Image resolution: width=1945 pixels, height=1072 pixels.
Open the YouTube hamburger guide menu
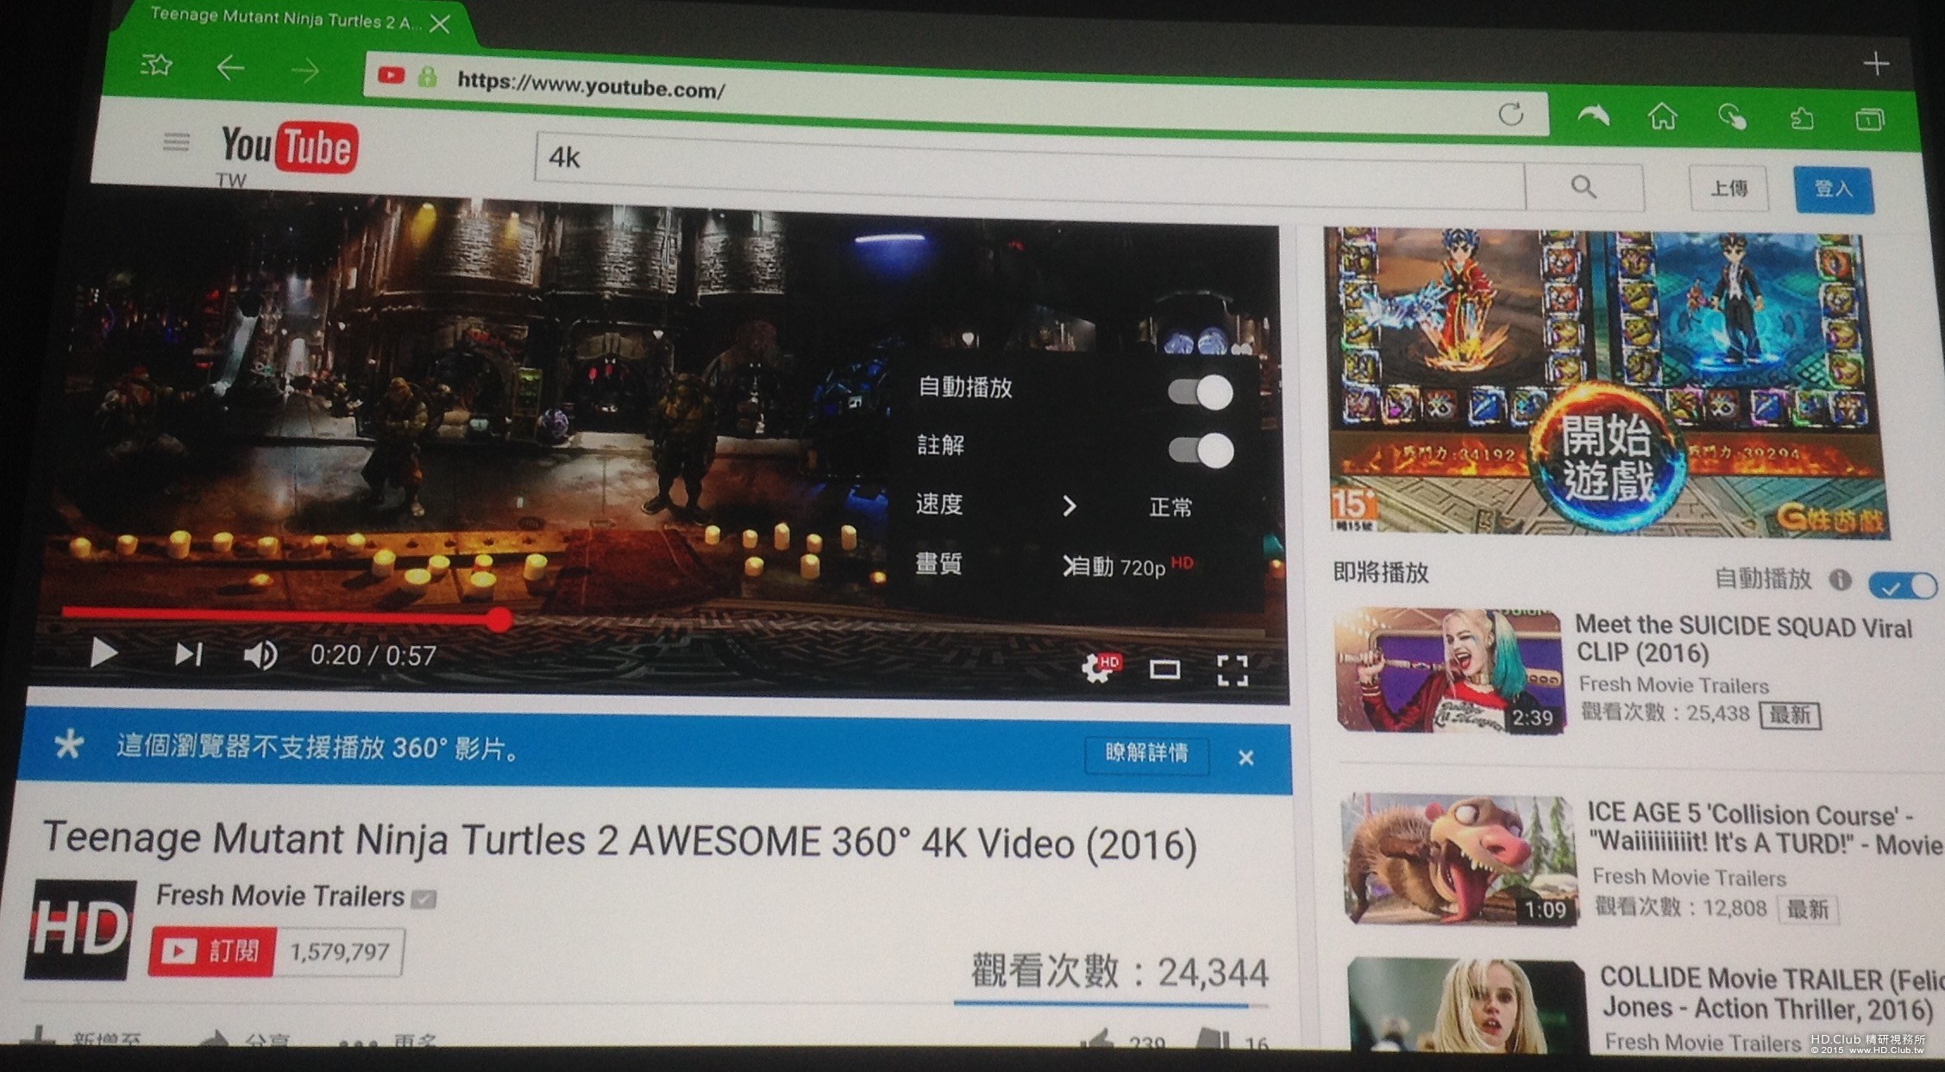176,141
